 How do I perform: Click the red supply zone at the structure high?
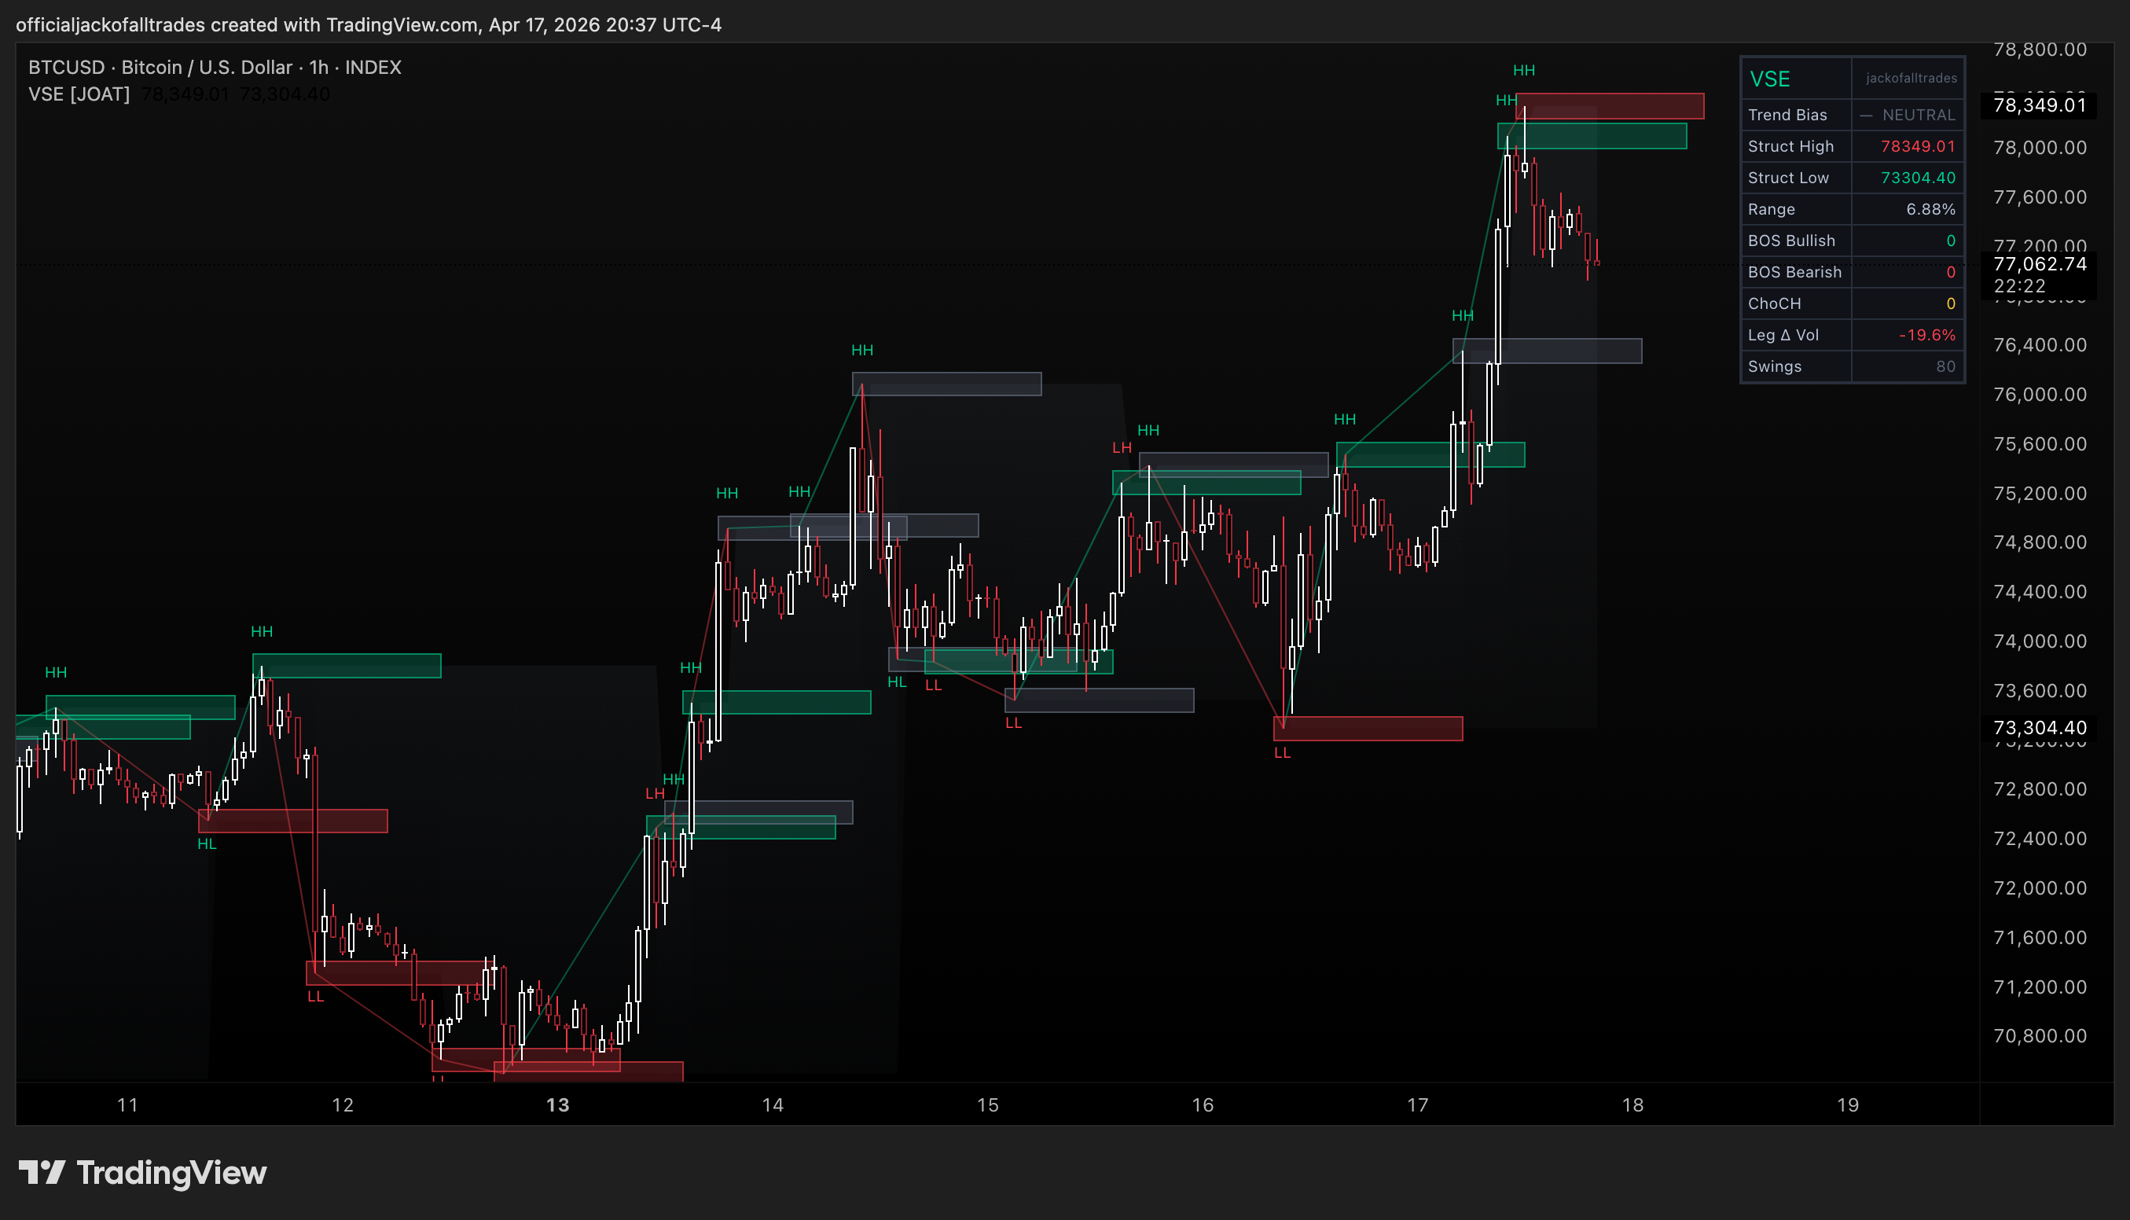[x=1610, y=105]
